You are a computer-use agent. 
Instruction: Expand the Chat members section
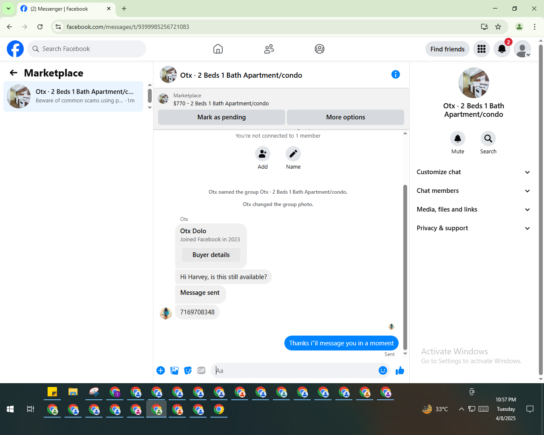(473, 191)
